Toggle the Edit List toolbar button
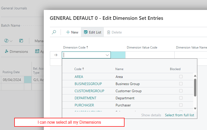207x130 pixels. [x=92, y=32]
